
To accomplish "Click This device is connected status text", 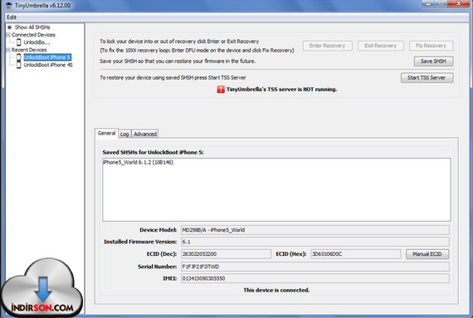I will 276,291.
